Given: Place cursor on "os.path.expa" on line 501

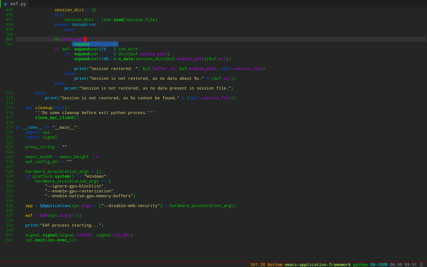Looking at the screenshot, I should 69,39.
